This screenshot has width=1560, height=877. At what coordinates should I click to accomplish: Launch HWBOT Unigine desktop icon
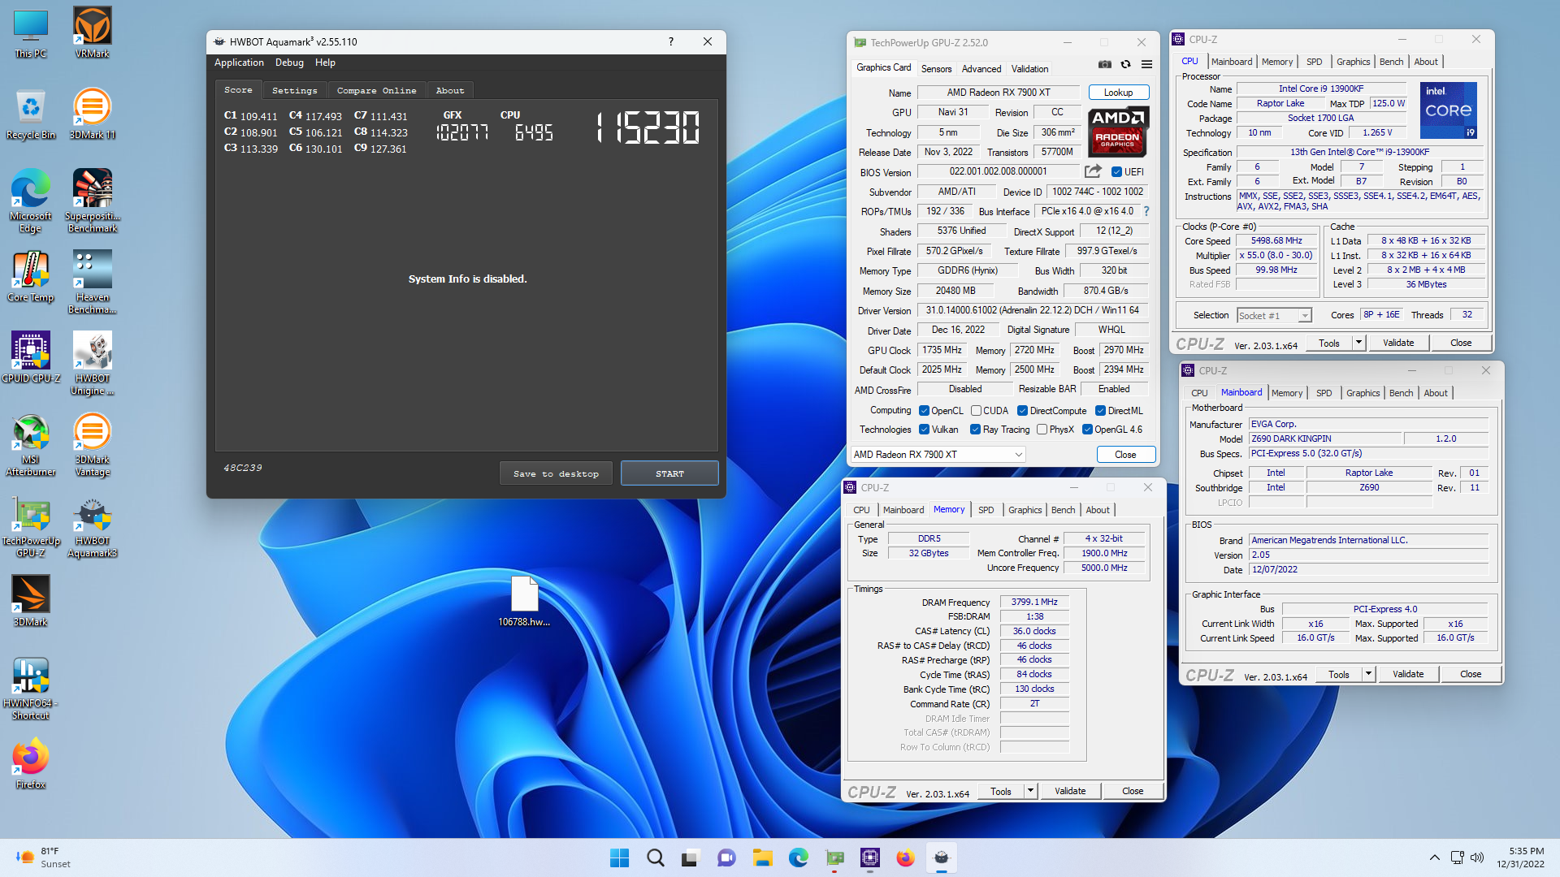click(92, 363)
